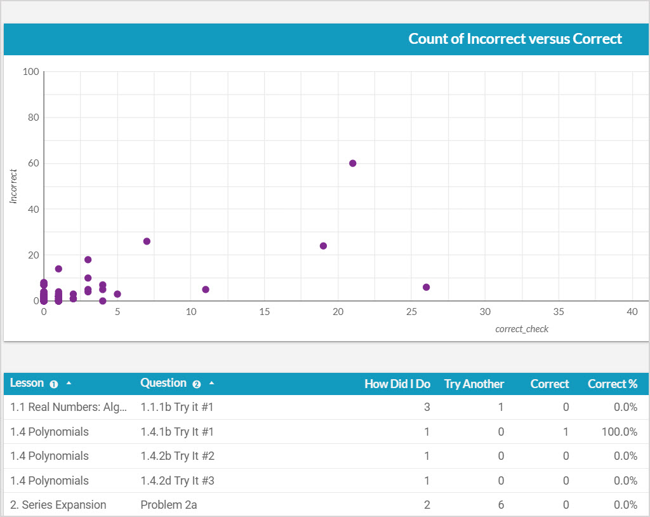Select the 1.1 Real Numbers lesson row

(x=69, y=407)
